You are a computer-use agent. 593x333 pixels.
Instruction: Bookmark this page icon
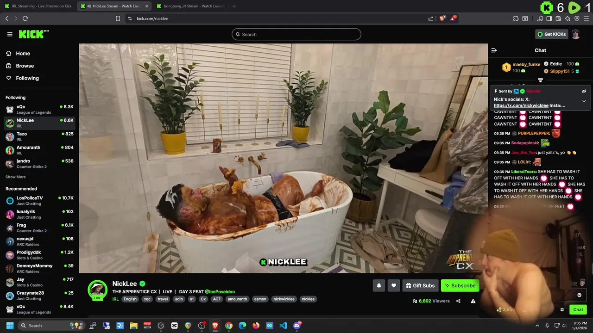tap(118, 18)
